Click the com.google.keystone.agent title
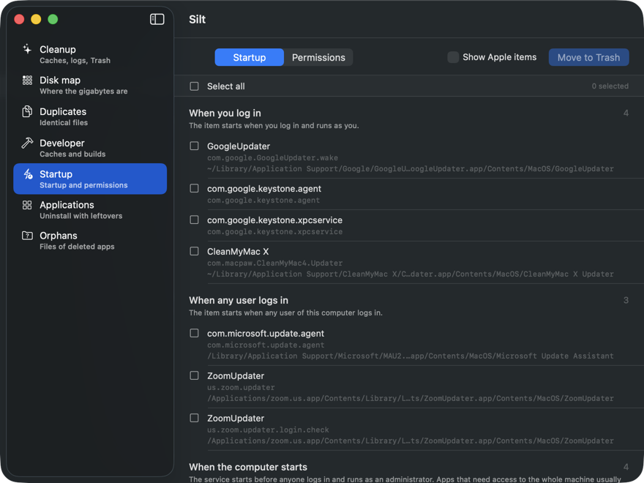Viewport: 644px width, 483px height. point(264,189)
